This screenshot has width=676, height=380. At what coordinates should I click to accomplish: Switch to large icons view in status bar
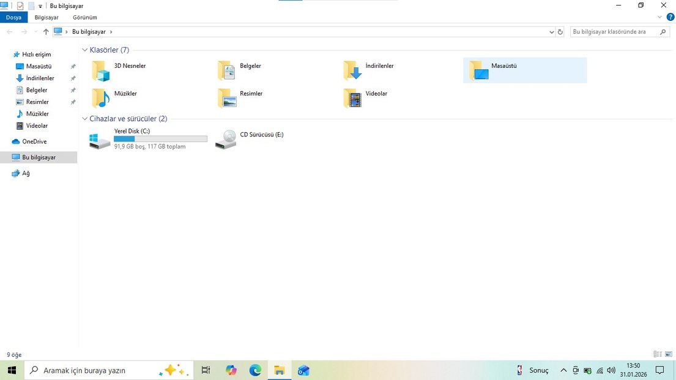668,354
